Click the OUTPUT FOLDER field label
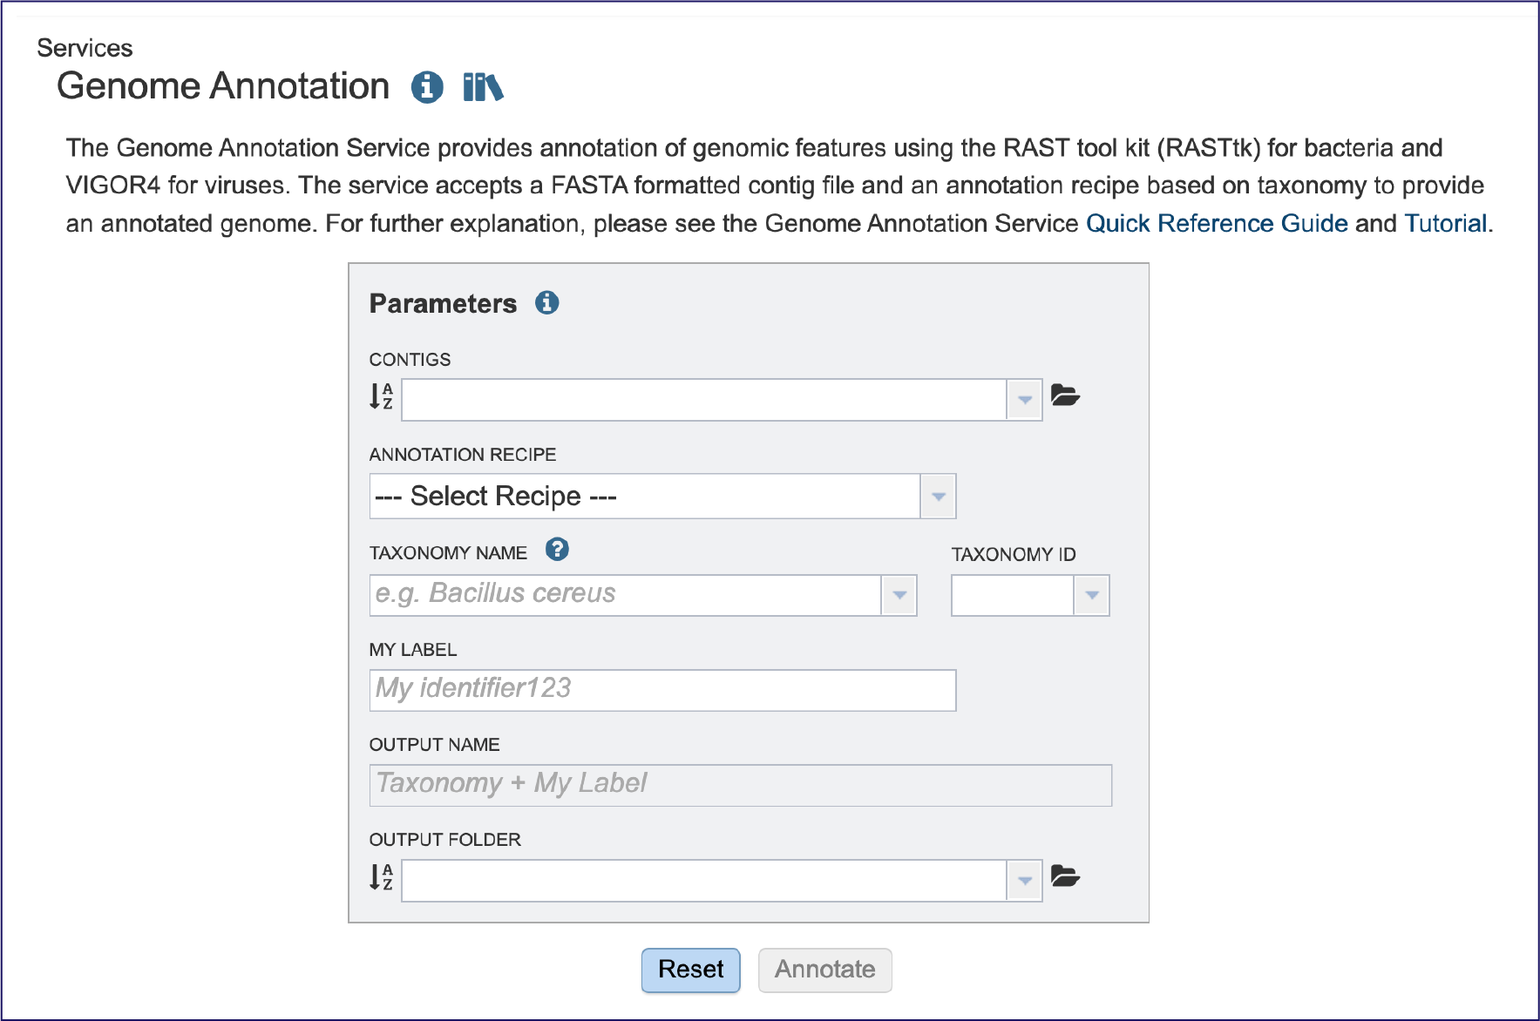 tap(444, 840)
